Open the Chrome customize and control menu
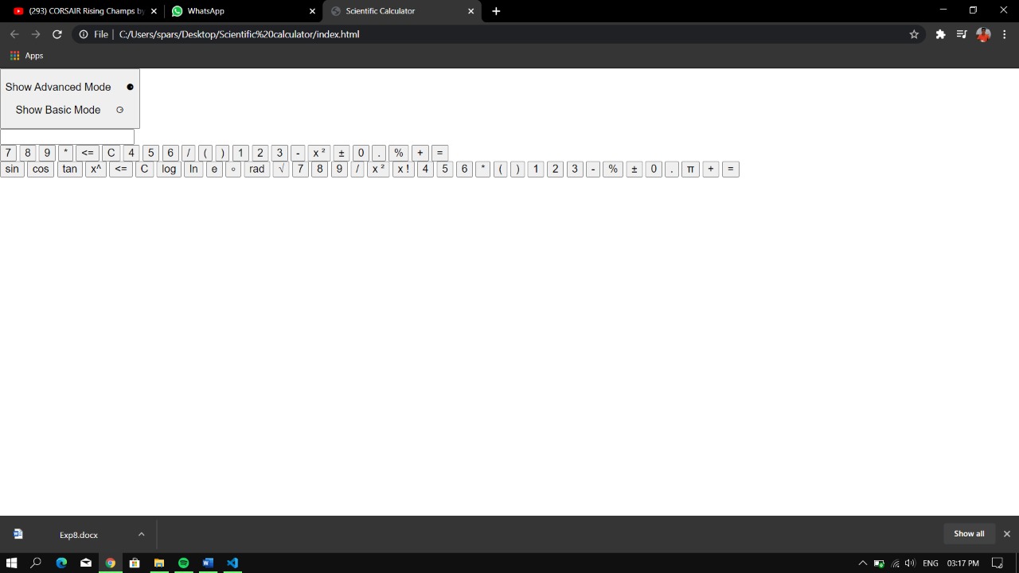The width and height of the screenshot is (1019, 573). click(1005, 34)
